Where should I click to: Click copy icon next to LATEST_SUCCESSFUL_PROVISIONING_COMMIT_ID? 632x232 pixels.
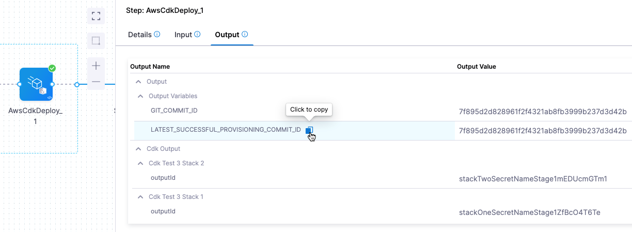click(x=309, y=130)
